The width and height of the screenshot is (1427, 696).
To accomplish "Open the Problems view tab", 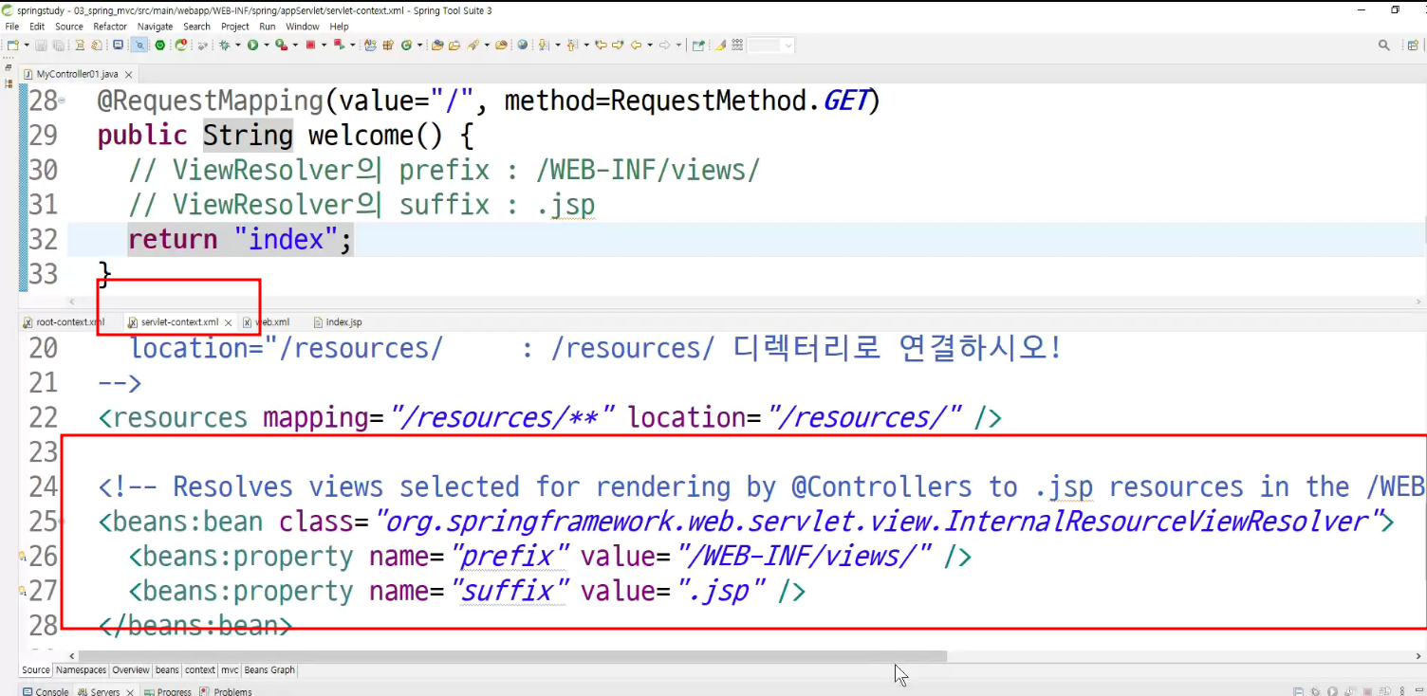I will coord(226,691).
